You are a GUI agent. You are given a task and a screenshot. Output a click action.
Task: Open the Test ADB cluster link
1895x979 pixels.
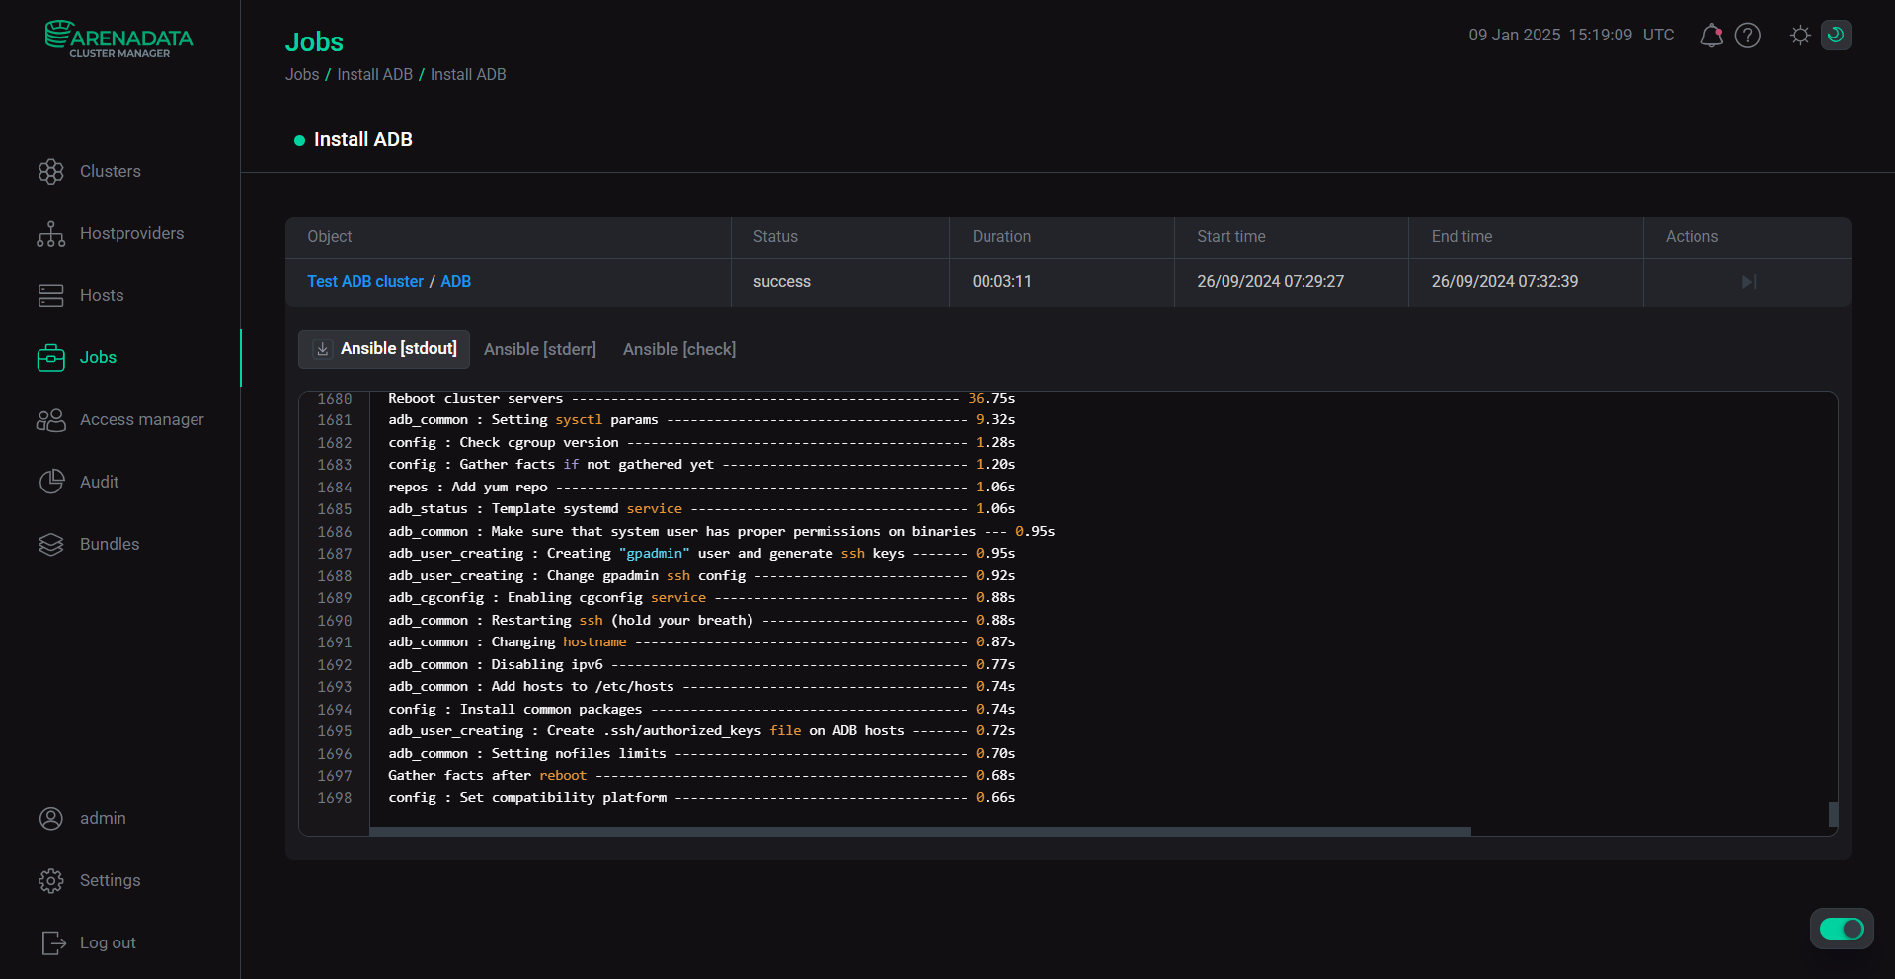(x=365, y=281)
